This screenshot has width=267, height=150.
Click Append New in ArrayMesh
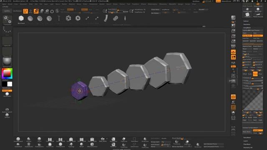click(247, 46)
